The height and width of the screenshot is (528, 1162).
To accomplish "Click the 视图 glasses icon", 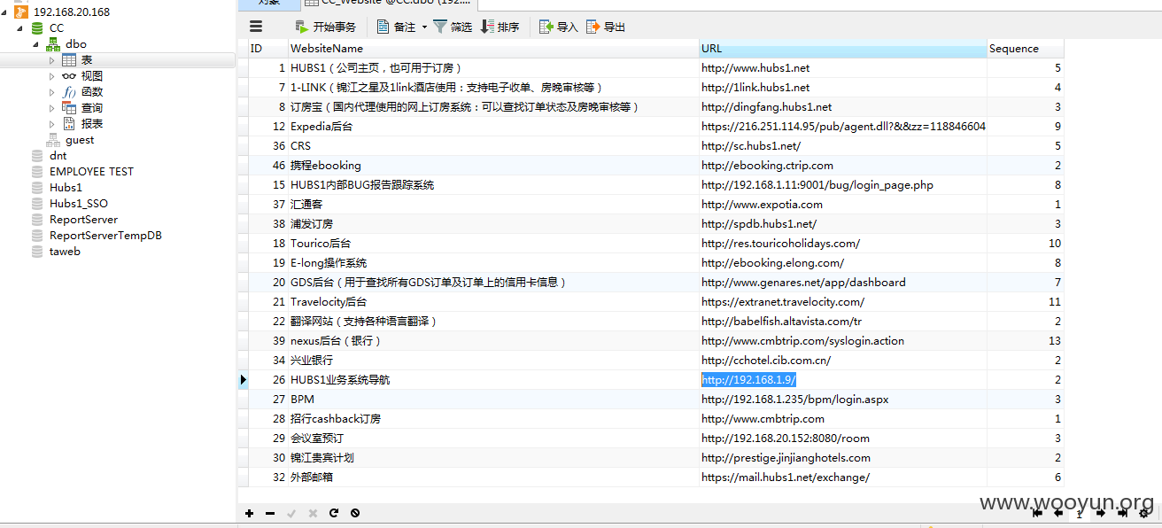I will click(x=69, y=76).
